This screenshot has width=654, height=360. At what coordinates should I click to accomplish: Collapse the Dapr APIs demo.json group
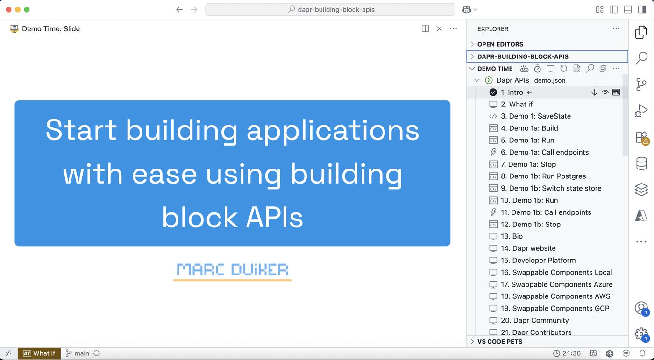[x=477, y=80]
